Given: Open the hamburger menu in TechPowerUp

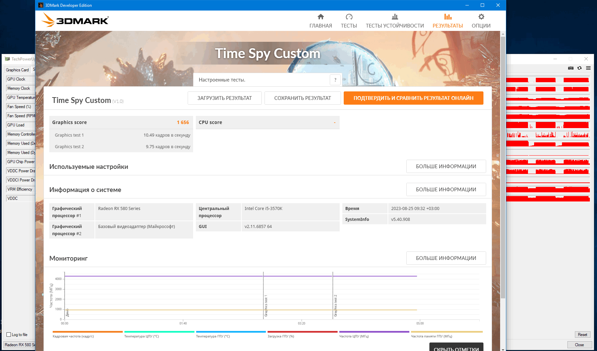Looking at the screenshot, I should (588, 68).
